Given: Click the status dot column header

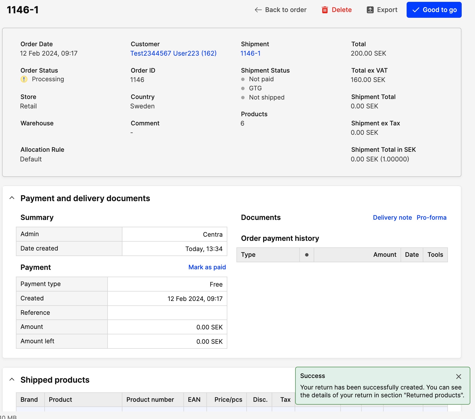Looking at the screenshot, I should (x=307, y=255).
